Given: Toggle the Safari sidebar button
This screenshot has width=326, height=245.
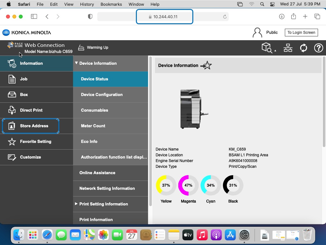Looking at the screenshot, I should 34,17.
